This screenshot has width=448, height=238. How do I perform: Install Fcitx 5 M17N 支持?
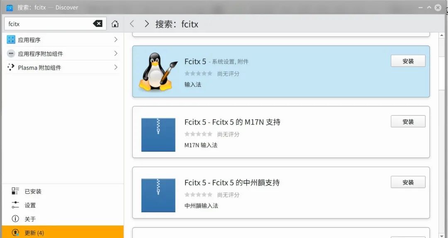[408, 121]
